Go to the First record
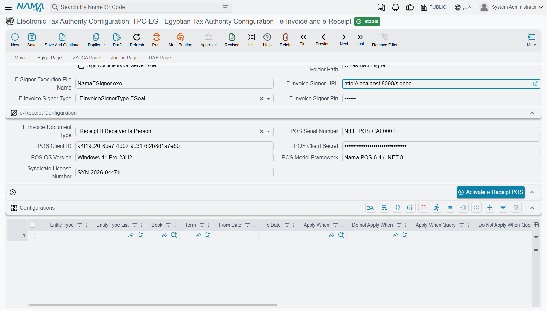The image size is (547, 311). 304,39
